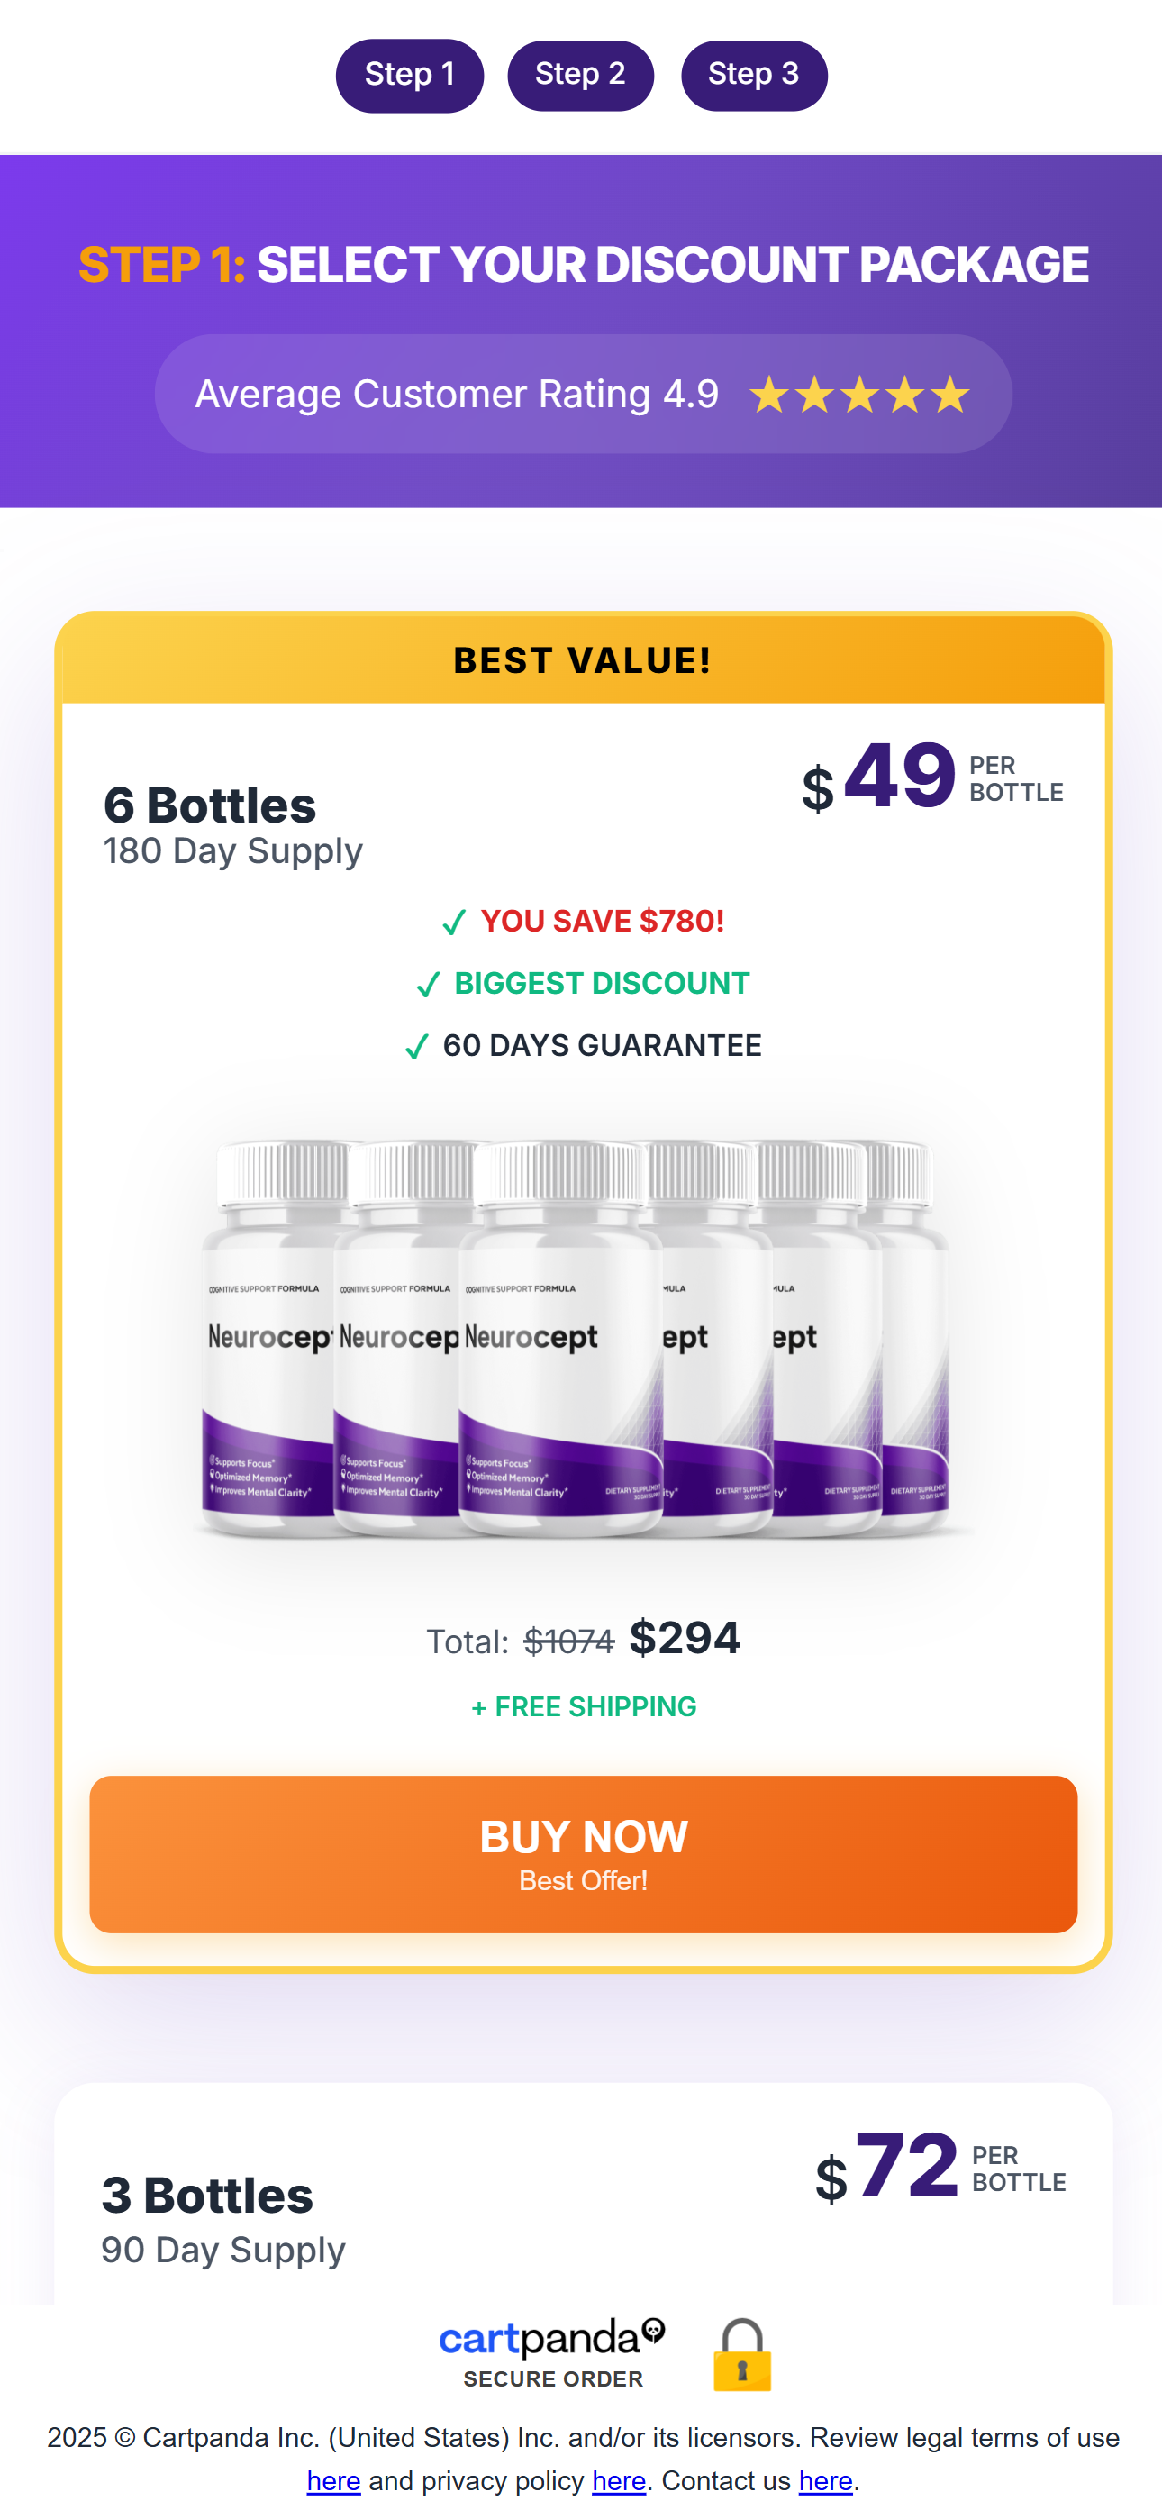Select the 6 Bottles package heading
This screenshot has height=2519, width=1162.
tap(210, 805)
